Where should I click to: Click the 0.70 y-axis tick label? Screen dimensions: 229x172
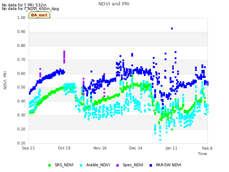point(21,60)
